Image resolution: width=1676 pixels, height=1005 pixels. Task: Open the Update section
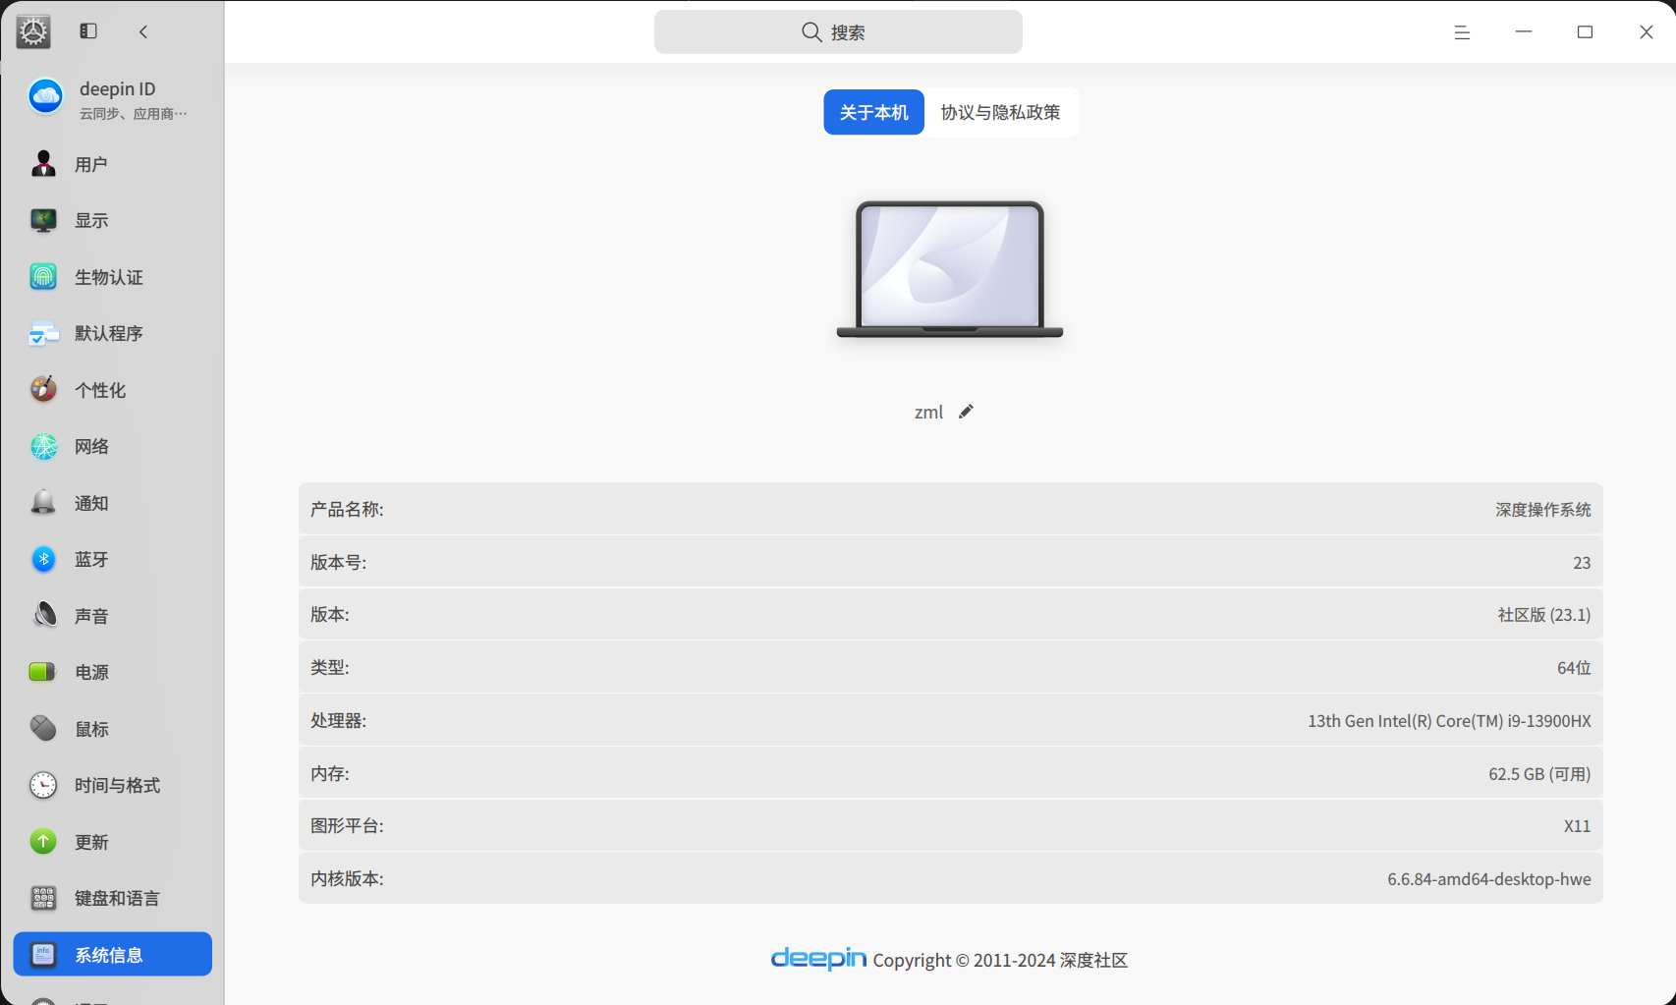click(x=91, y=842)
